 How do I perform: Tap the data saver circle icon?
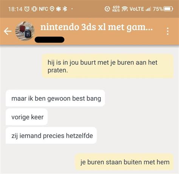tap(107, 9)
